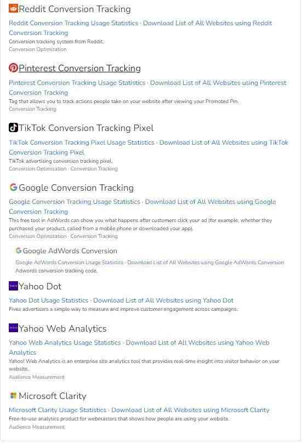The width and height of the screenshot is (302, 444).
Task: Download List of All Websites using Yahoo Dot
Action: point(163,300)
